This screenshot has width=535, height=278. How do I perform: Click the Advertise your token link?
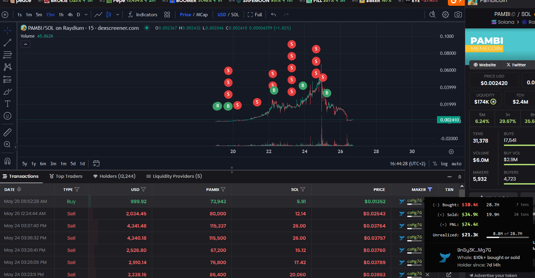coord(493,276)
